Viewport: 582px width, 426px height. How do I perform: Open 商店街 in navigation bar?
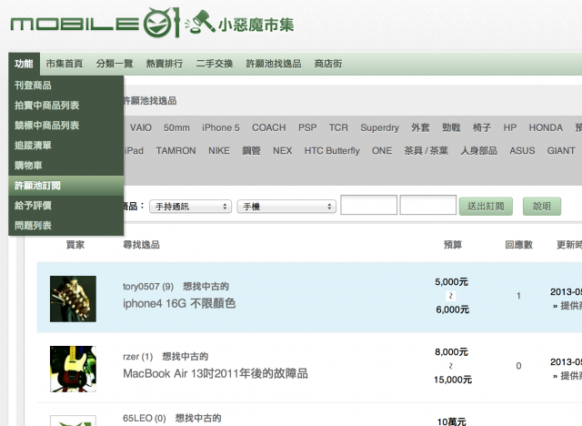[328, 64]
